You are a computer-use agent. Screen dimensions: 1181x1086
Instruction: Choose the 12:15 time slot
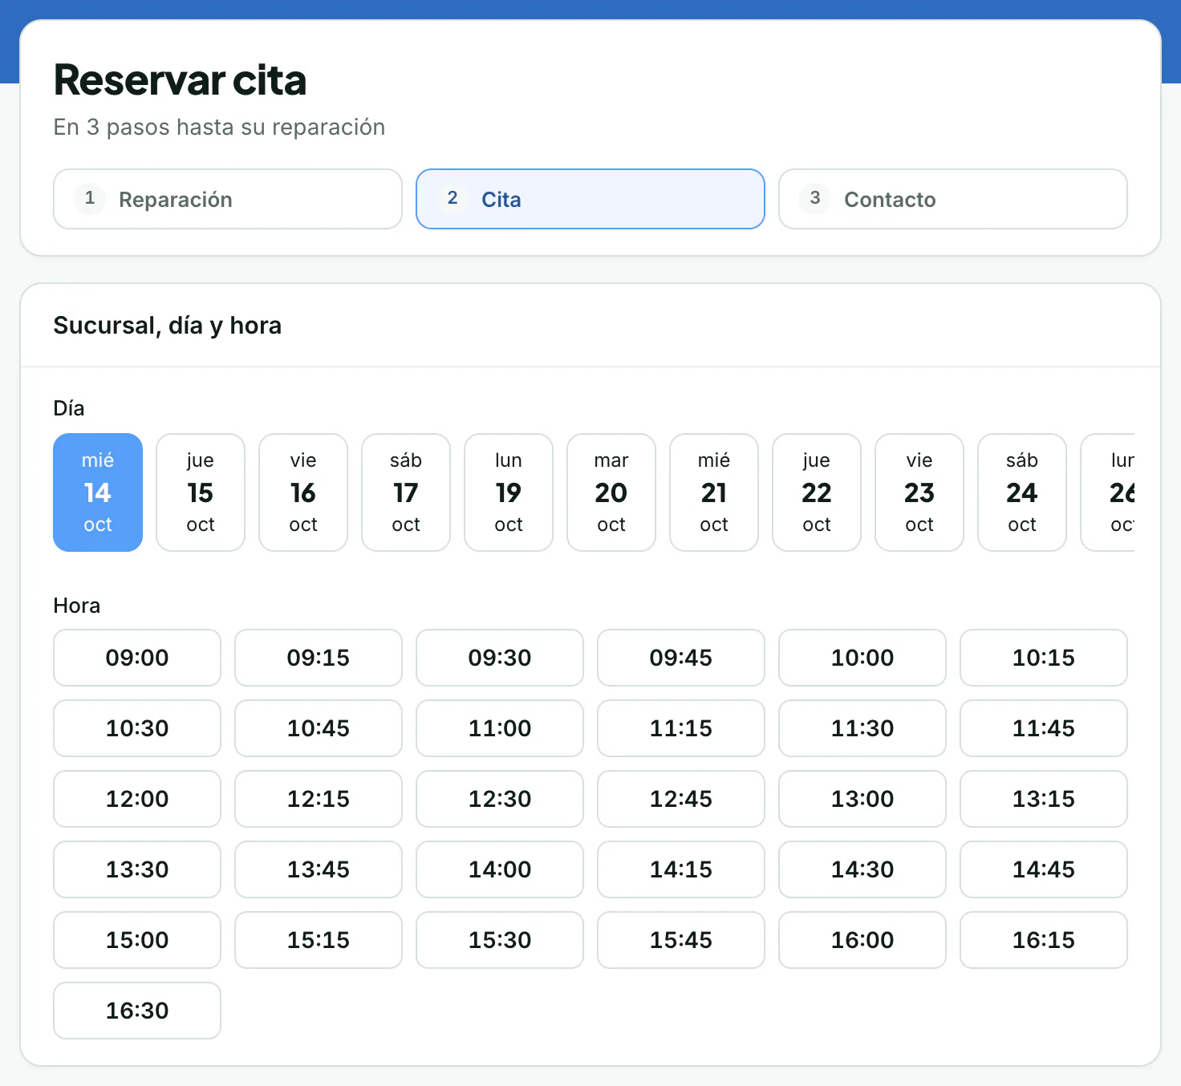pyautogui.click(x=319, y=799)
